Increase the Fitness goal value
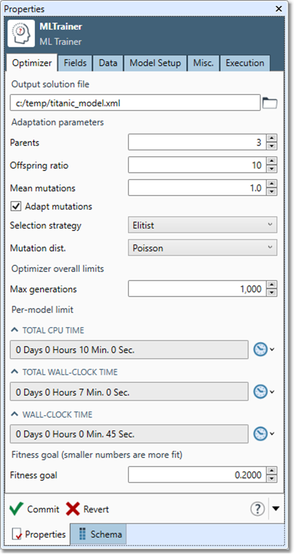Screen dimensions: 294x555 point(272,471)
